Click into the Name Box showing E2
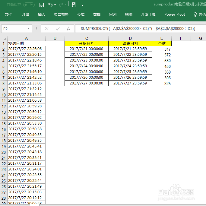The width and height of the screenshot is (206, 206). point(14,29)
